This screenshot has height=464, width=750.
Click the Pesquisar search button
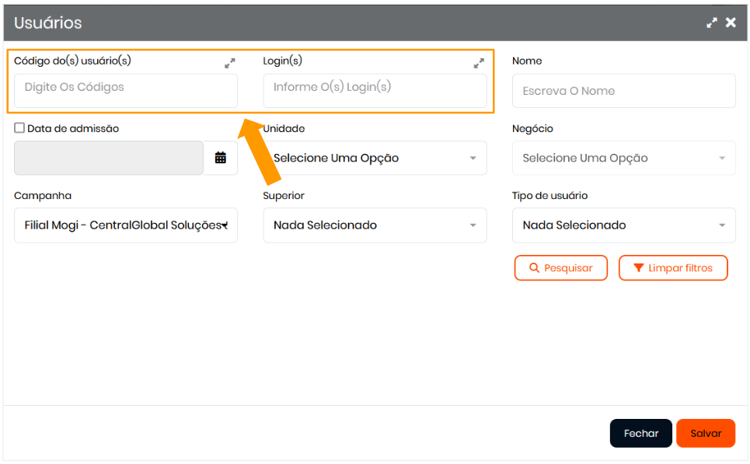pyautogui.click(x=560, y=268)
